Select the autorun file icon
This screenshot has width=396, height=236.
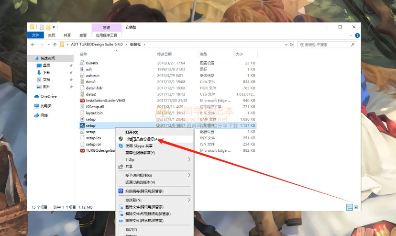pos(82,76)
